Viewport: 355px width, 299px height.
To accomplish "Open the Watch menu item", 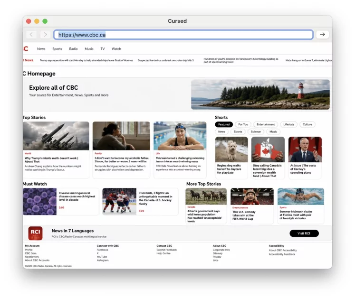I will point(116,49).
